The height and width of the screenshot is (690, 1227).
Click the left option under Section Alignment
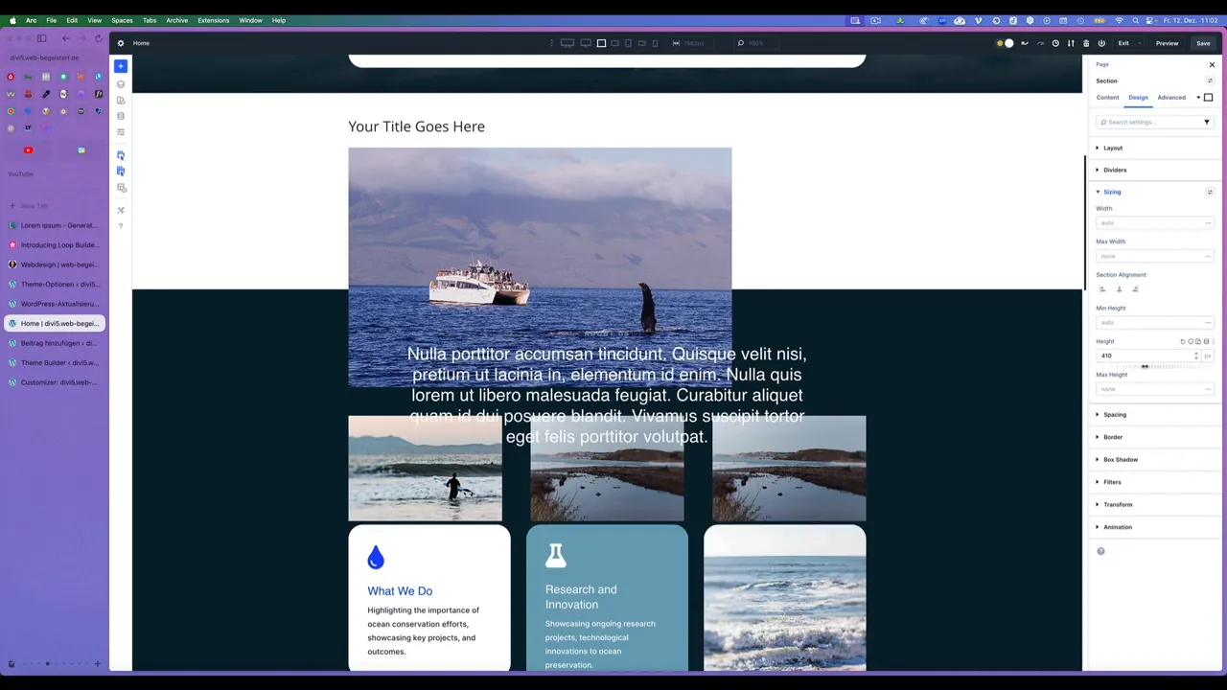(1102, 289)
